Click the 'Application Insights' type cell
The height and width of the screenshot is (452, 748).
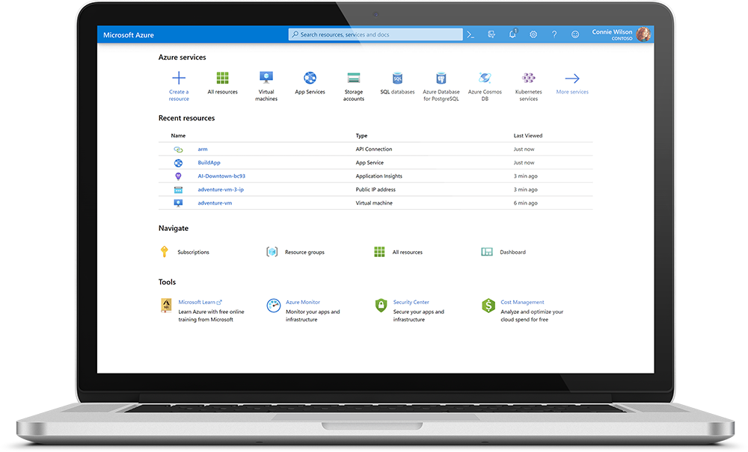point(378,176)
